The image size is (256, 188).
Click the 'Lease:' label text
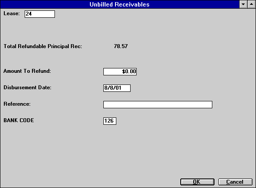pyautogui.click(x=12, y=13)
